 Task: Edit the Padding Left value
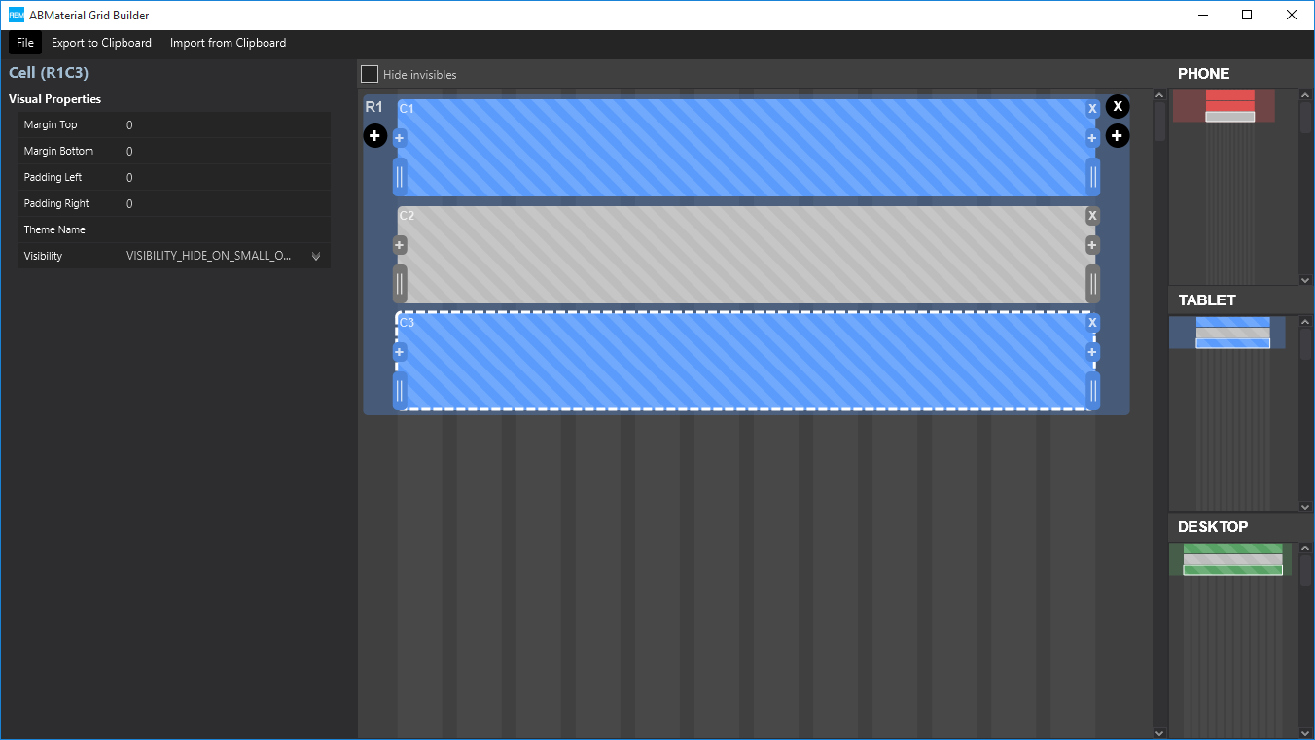(x=226, y=177)
